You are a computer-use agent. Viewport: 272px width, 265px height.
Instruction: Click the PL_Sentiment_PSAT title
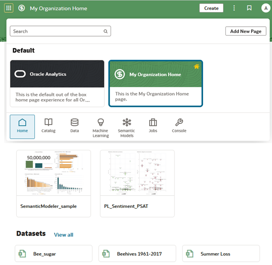(x=126, y=206)
